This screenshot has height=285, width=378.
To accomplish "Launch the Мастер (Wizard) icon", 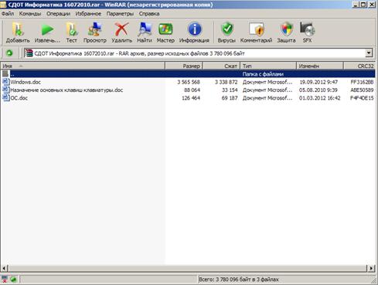I will [x=165, y=29].
